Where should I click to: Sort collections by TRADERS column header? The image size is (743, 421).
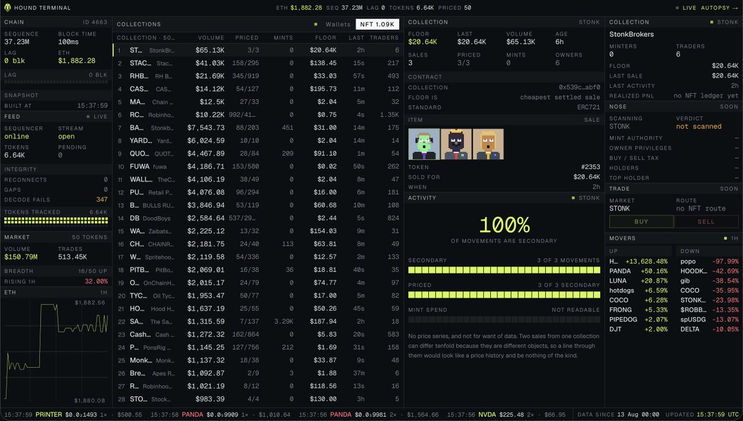(384, 37)
